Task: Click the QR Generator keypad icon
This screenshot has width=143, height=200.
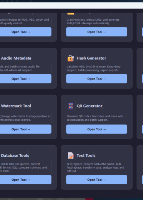Action: tap(71, 106)
